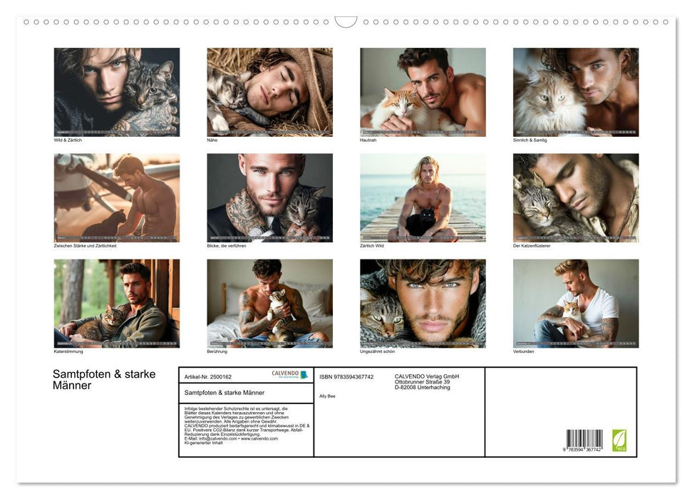Screen dimensions: 692x499
Task: Click the copyright notice paragraph
Action: (247, 426)
